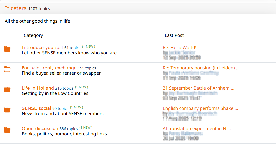
Task: Click the SENSE social folder icon
Action: (x=7, y=110)
